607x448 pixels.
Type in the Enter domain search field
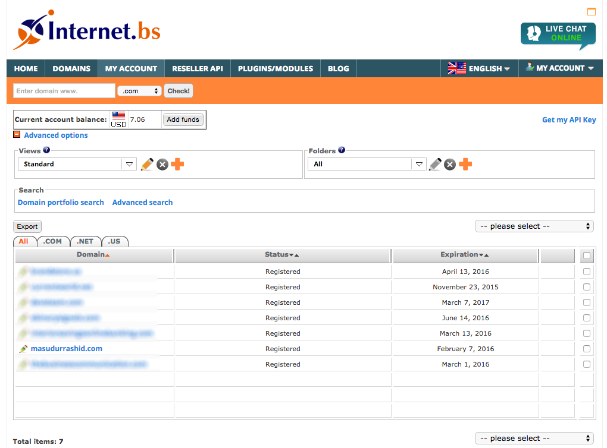point(64,91)
